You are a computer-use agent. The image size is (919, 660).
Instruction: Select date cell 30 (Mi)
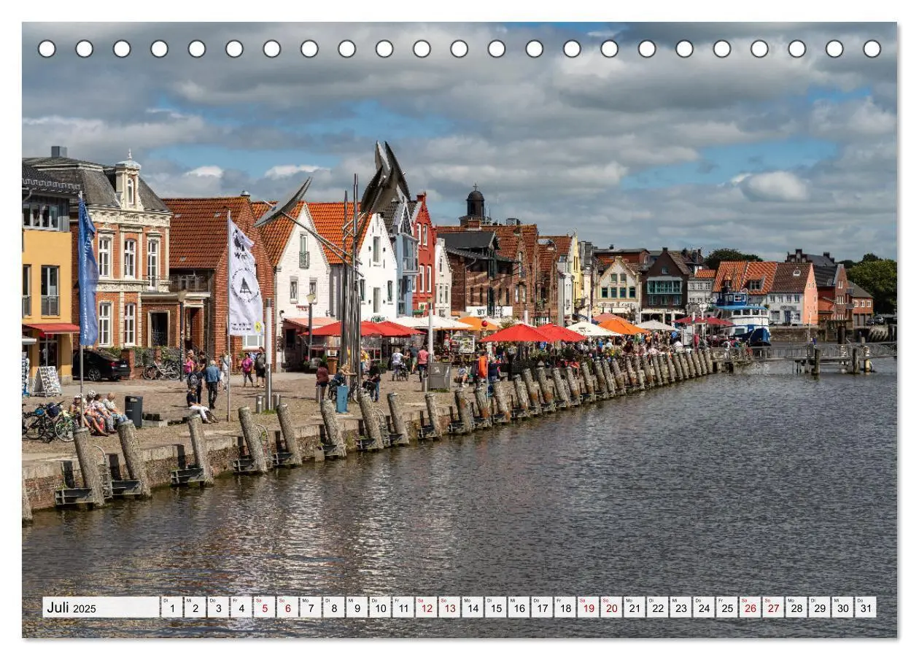842,607
